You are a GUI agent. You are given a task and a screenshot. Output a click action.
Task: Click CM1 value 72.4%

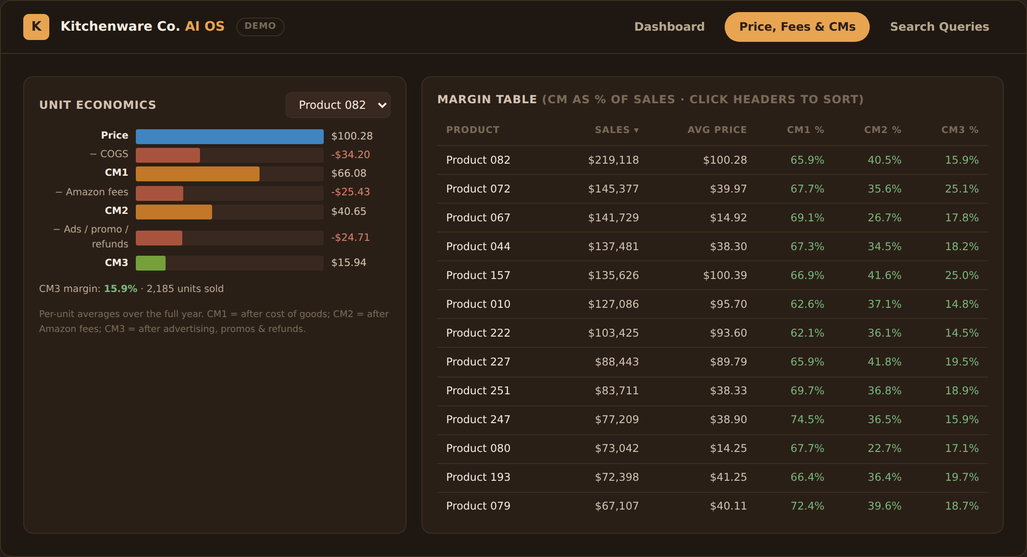[807, 506]
